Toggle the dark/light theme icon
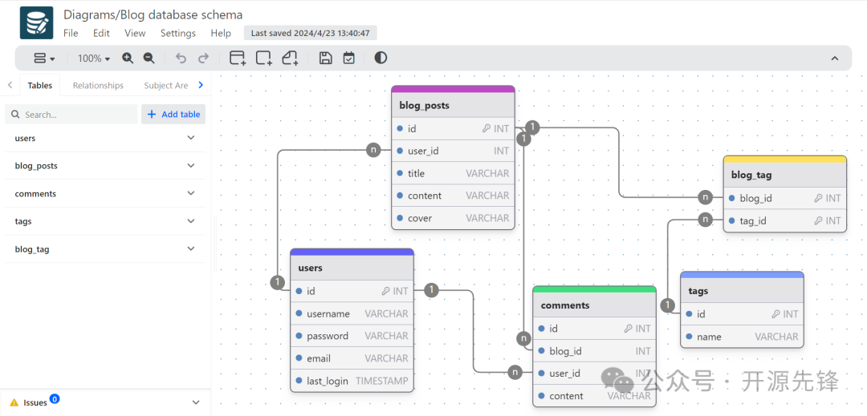 381,58
